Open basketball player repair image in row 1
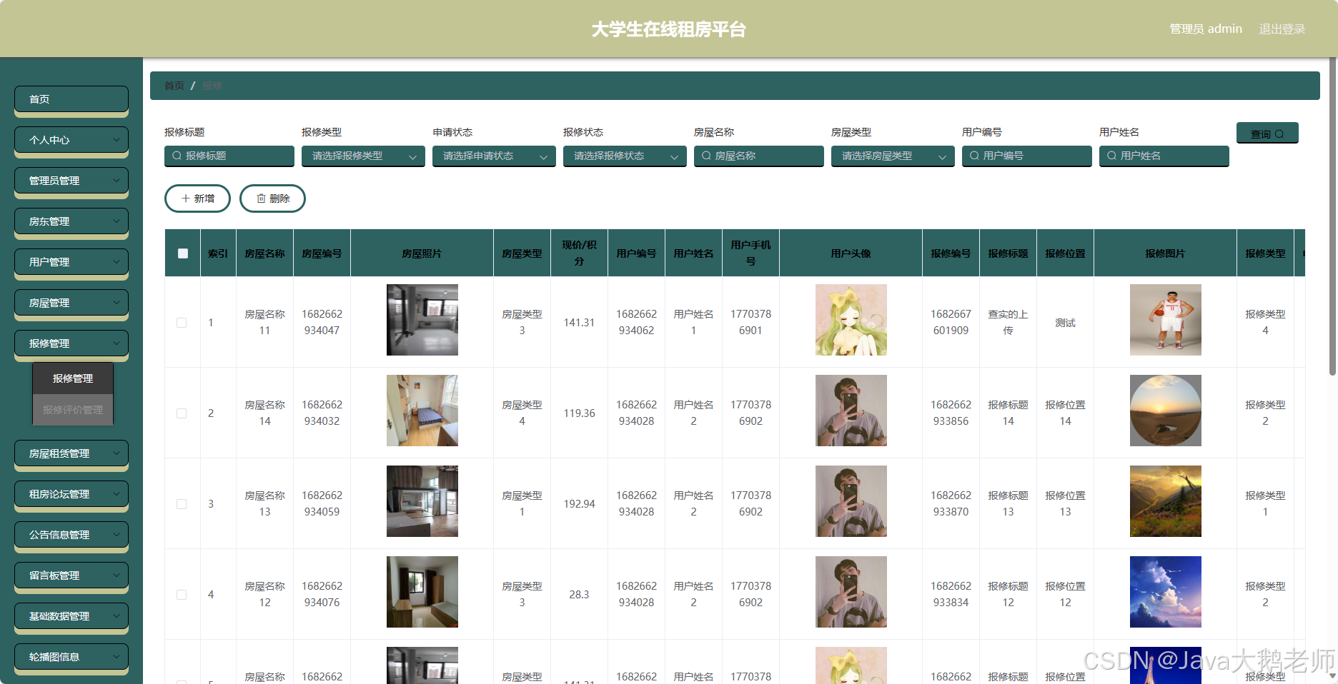The width and height of the screenshot is (1338, 684). coord(1166,320)
